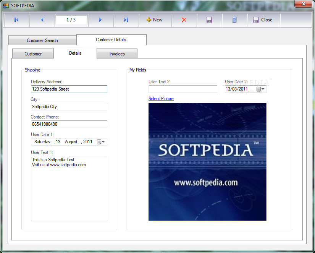Click the 13/08/2011 date text

pos(237,89)
